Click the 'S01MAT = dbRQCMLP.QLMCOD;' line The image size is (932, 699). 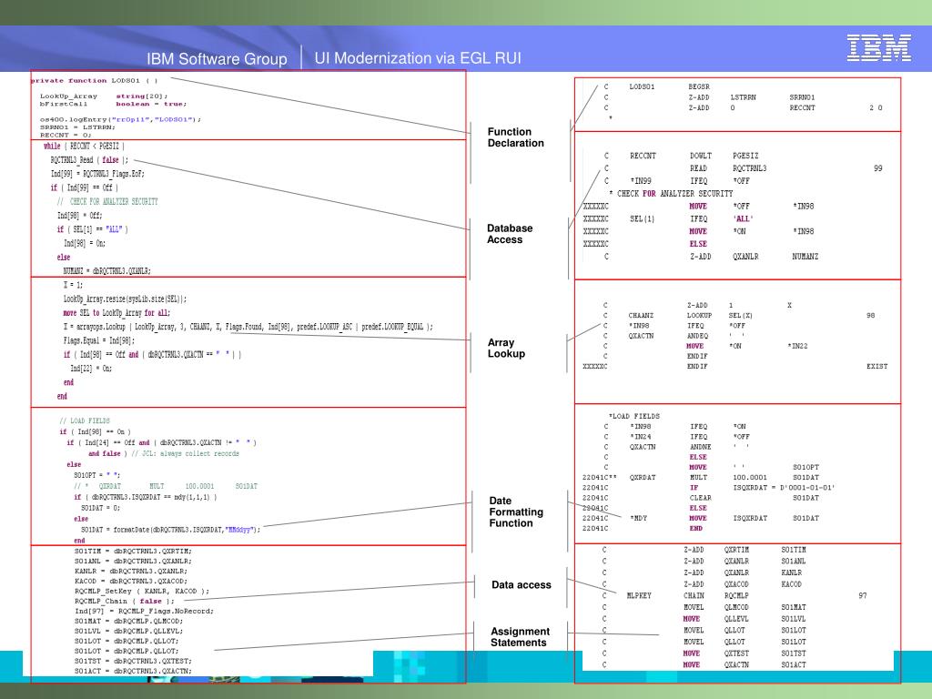[x=128, y=621]
